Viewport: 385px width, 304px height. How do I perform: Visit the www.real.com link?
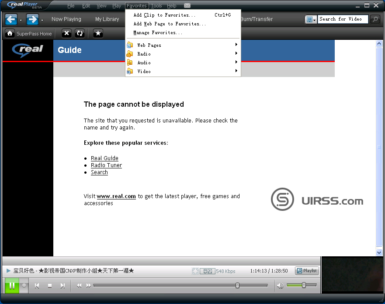point(116,196)
